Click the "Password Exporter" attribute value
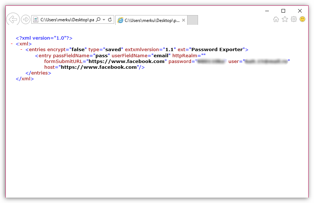This screenshot has width=314, height=203. (218, 49)
